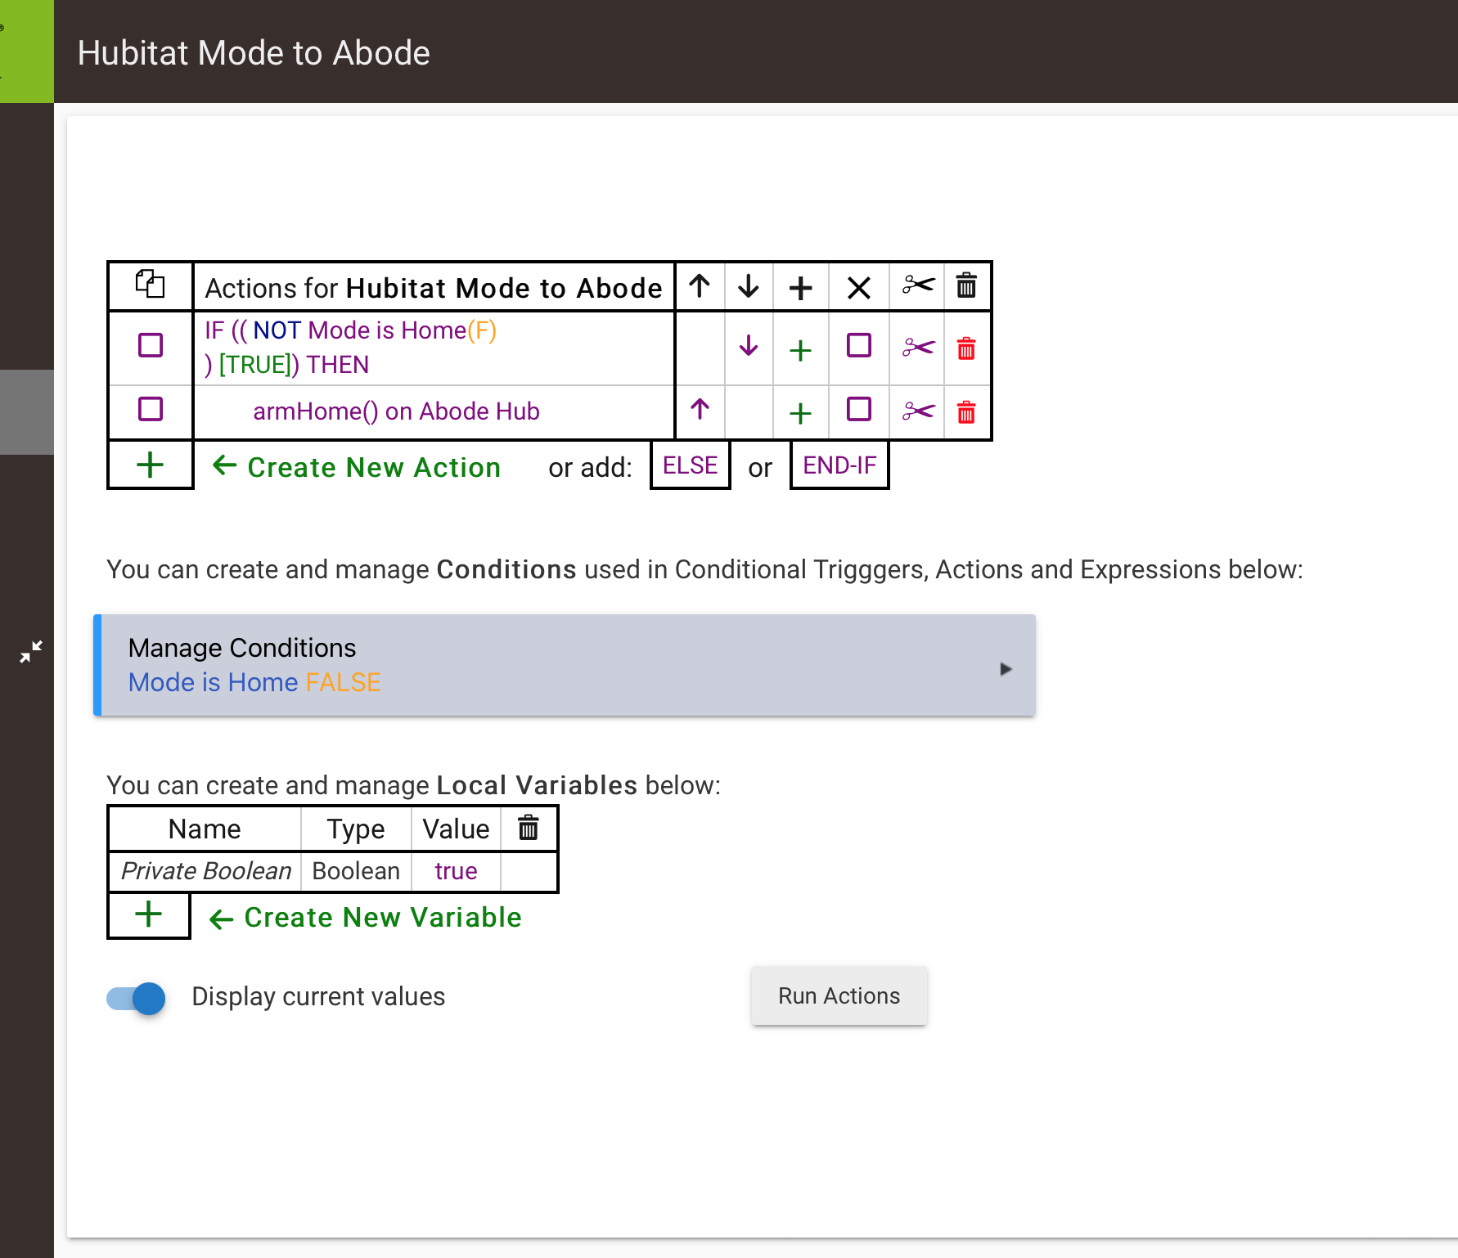The image size is (1458, 1258).
Task: Click the header scissors cut icon
Action: pos(918,285)
